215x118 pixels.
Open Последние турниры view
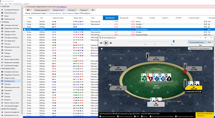click(11, 38)
